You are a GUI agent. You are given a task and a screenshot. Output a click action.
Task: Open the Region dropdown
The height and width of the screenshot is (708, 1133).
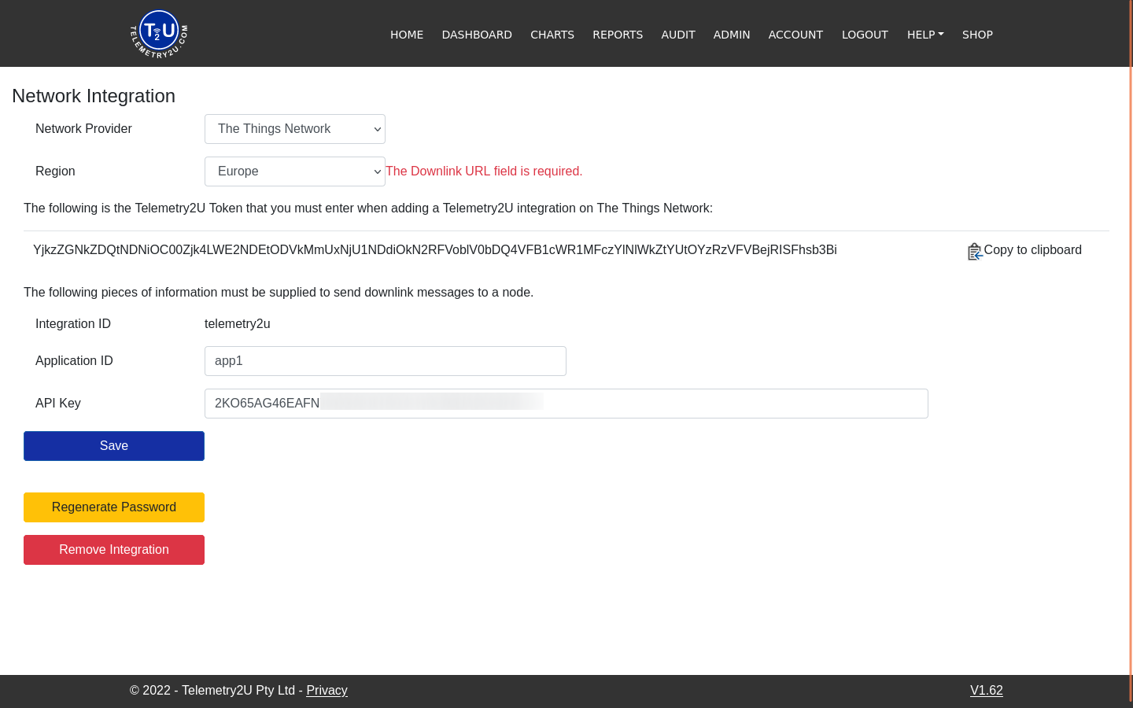click(x=294, y=171)
